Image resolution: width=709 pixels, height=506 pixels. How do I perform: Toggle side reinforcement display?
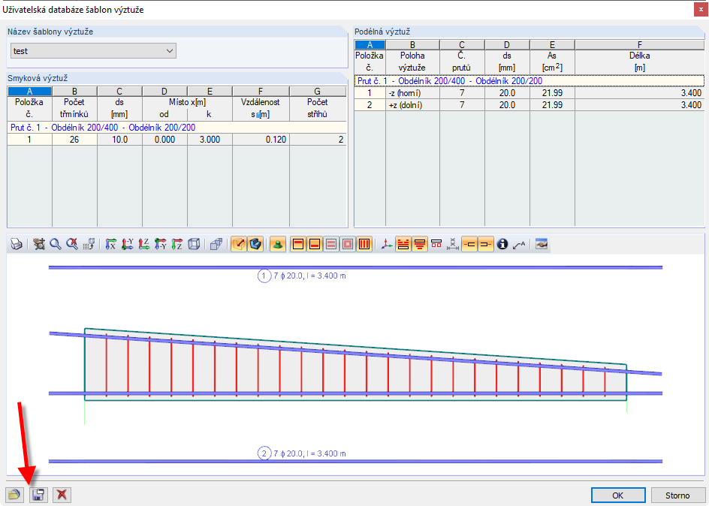pyautogui.click(x=331, y=245)
